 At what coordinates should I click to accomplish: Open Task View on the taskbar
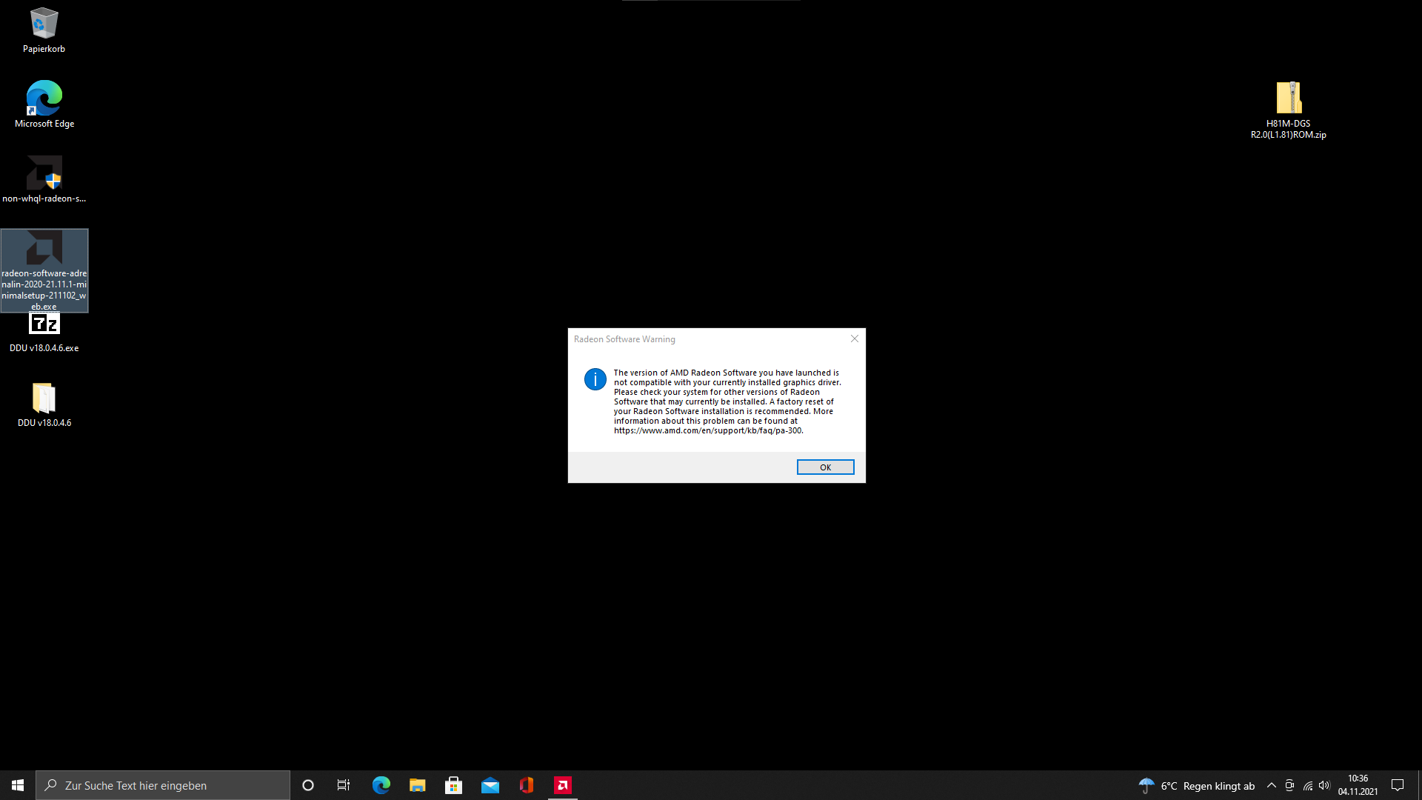(x=343, y=785)
